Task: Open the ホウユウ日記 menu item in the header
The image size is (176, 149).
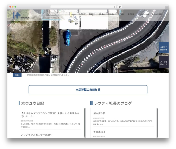Action: (157, 14)
